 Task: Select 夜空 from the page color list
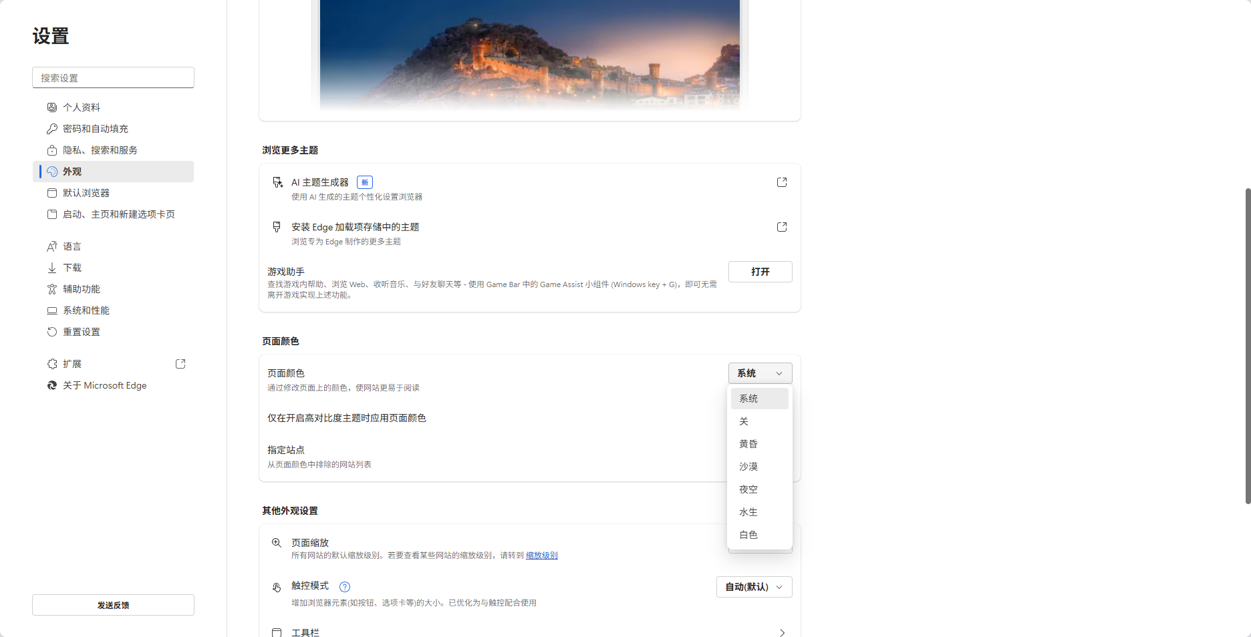748,489
